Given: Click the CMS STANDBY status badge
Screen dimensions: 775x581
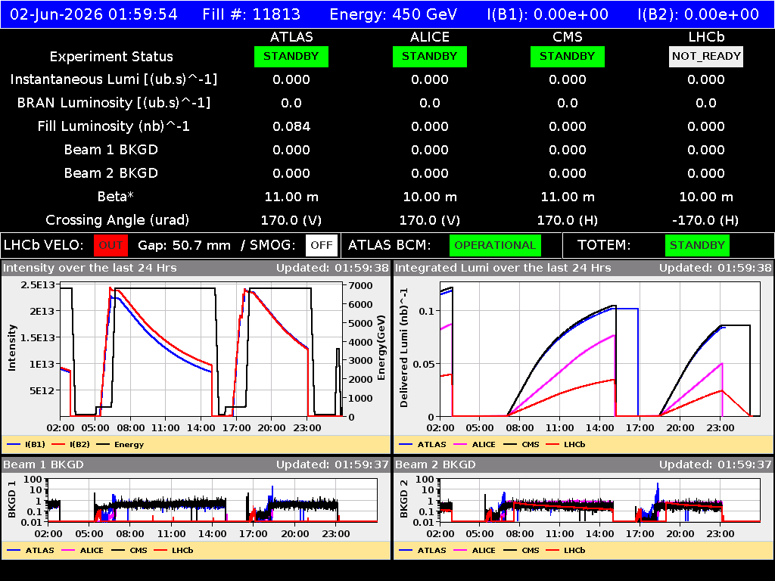Looking at the screenshot, I should pyautogui.click(x=568, y=56).
